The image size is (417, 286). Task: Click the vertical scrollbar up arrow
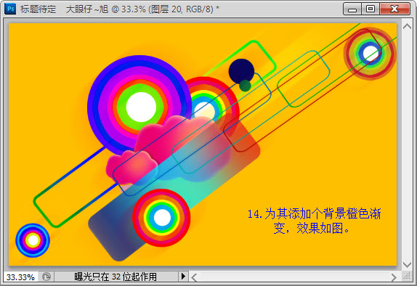click(407, 26)
